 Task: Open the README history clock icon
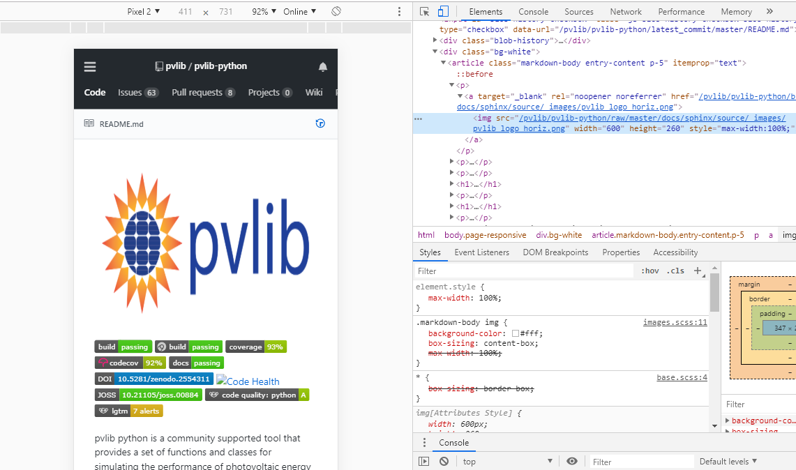pyautogui.click(x=320, y=123)
